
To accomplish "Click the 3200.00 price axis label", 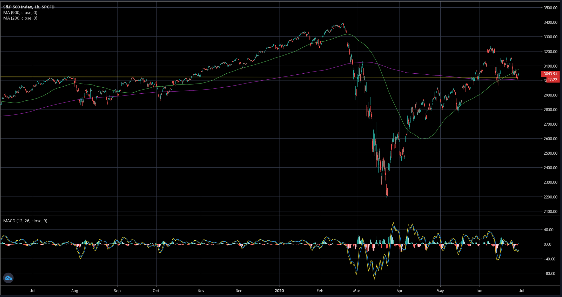I will 550,52.
